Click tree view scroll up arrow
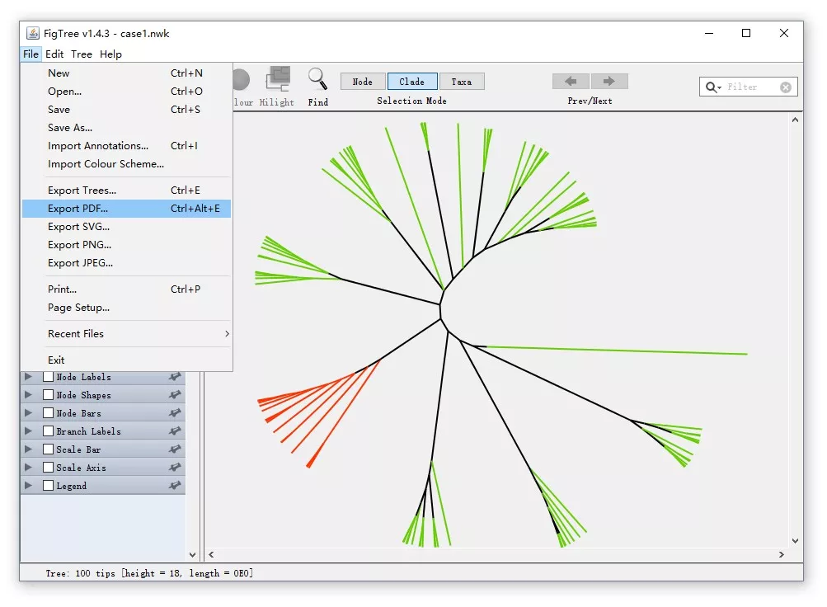 795,120
